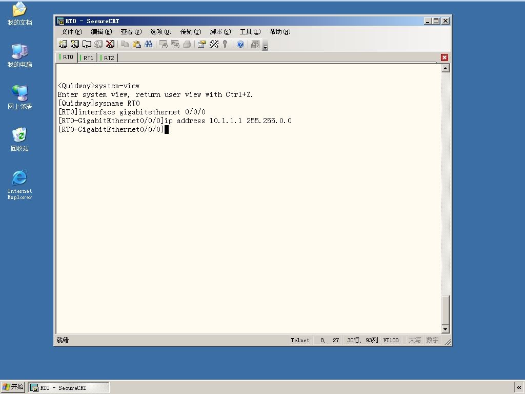Close the active tab with red X
Screen dimensions: 525x394
pos(445,57)
